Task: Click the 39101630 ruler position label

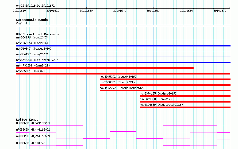Action: (x=86, y=11)
